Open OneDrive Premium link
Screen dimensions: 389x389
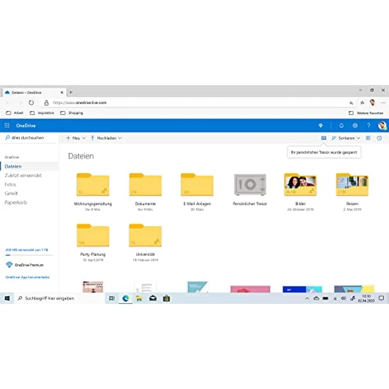tap(25, 265)
